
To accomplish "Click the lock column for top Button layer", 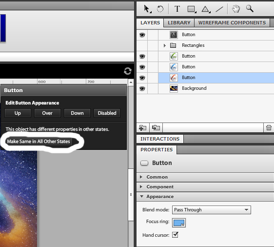I will (153, 35).
